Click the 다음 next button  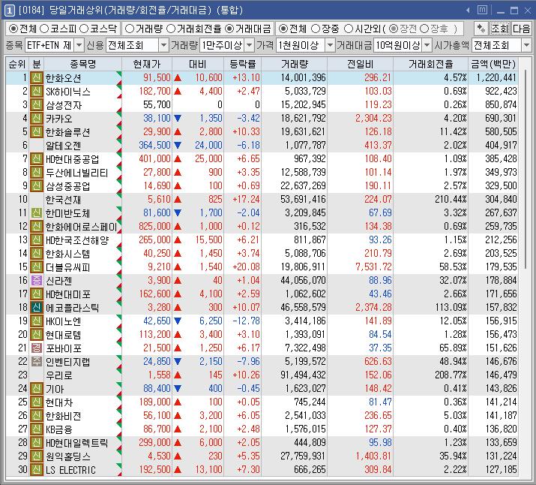[x=521, y=29]
